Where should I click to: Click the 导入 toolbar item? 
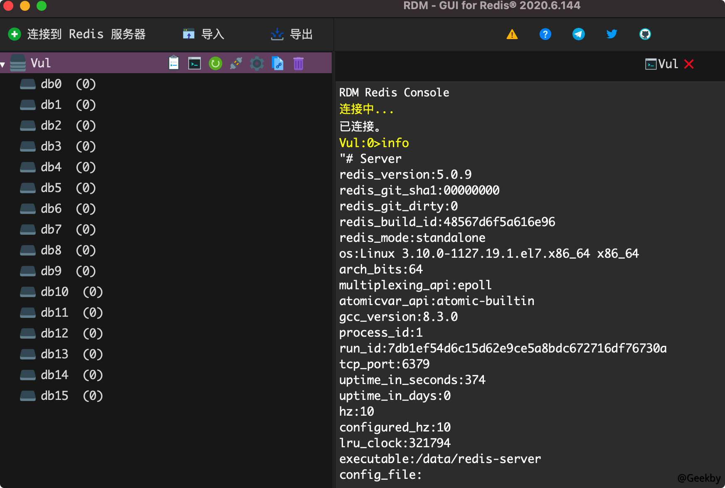click(x=203, y=34)
